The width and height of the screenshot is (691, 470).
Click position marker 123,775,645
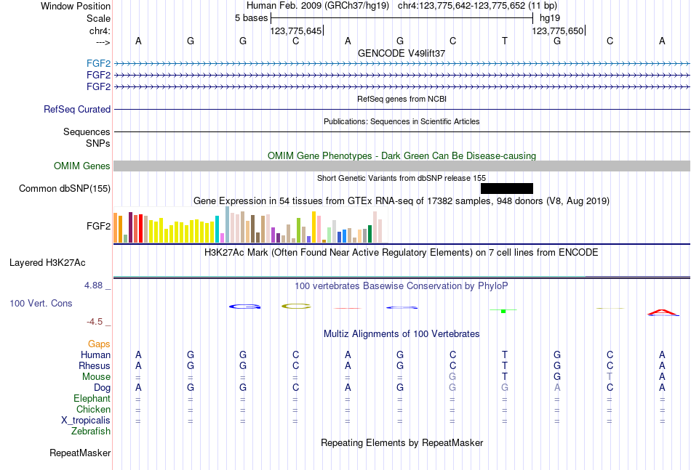tap(296, 31)
